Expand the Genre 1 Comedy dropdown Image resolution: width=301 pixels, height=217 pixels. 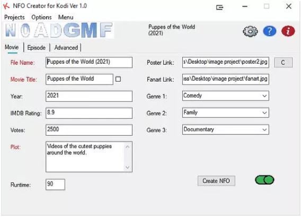(226, 96)
